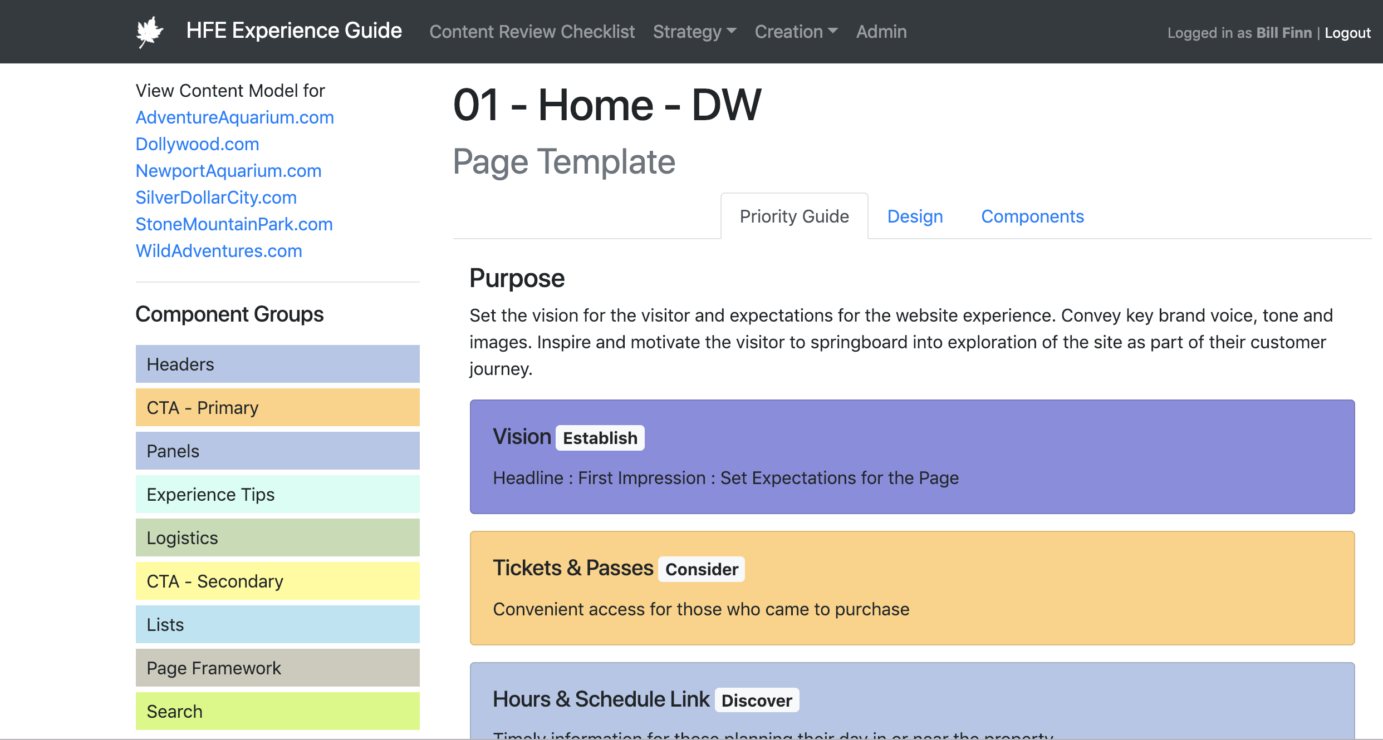The height and width of the screenshot is (740, 1383).
Task: Select the CTA - Secondary component group
Action: click(x=278, y=581)
